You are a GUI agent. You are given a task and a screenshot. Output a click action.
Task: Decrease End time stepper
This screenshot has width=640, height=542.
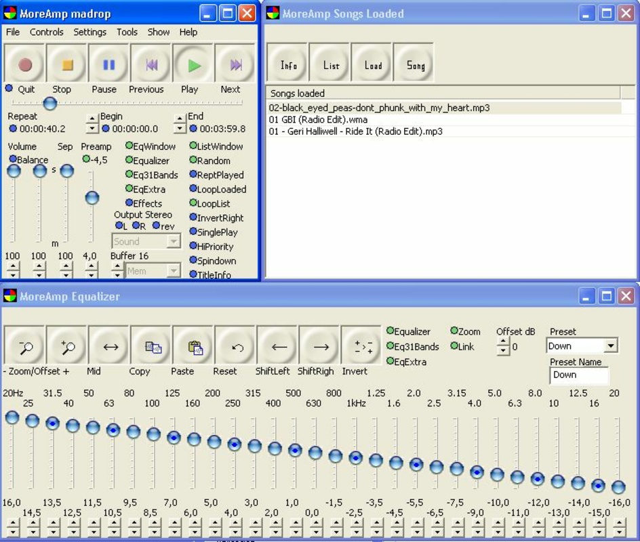(x=180, y=128)
